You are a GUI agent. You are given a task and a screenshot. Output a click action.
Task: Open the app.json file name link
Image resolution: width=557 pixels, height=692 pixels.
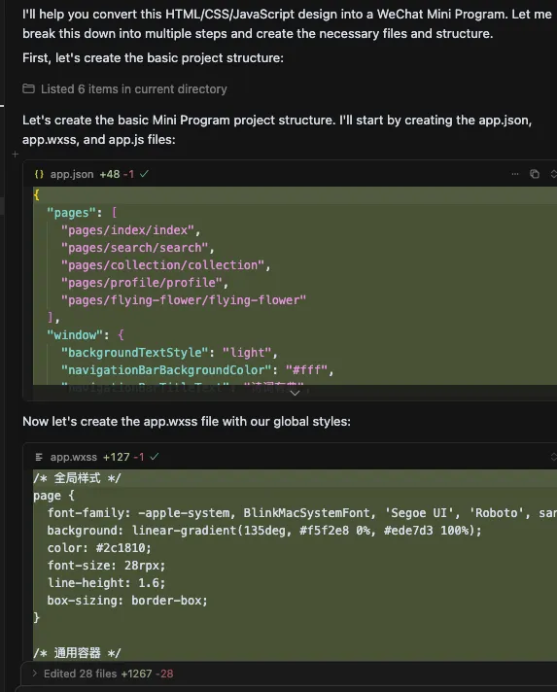coord(72,174)
